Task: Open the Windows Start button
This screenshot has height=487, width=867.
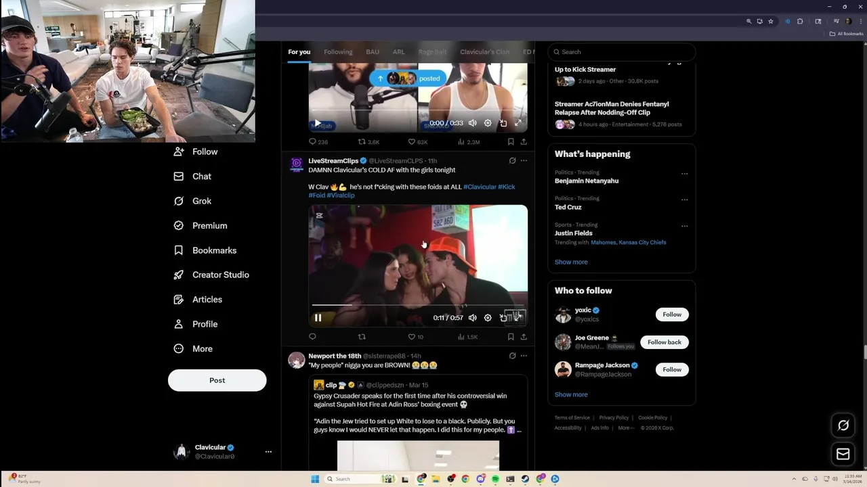Action: pyautogui.click(x=315, y=479)
